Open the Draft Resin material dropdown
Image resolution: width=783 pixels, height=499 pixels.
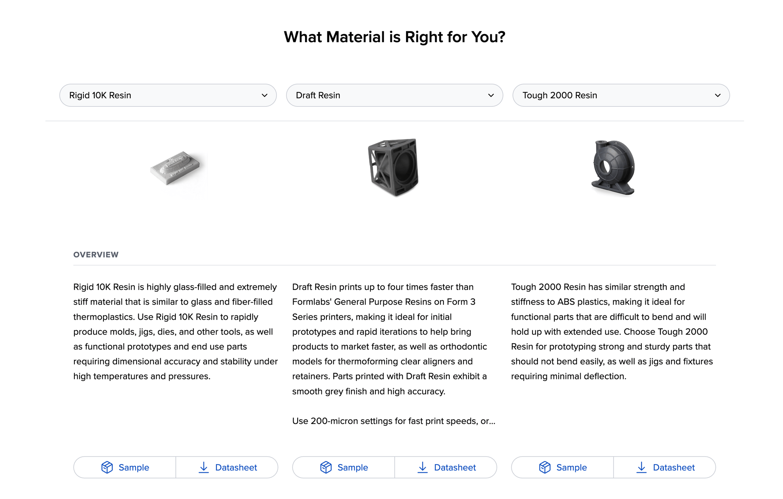pyautogui.click(x=395, y=95)
